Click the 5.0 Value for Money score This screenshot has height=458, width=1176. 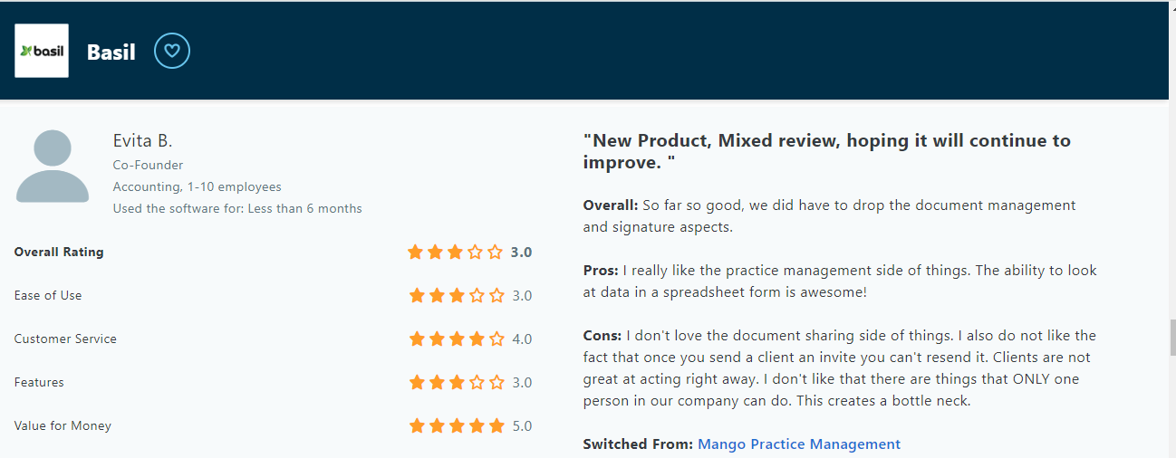[x=522, y=426]
